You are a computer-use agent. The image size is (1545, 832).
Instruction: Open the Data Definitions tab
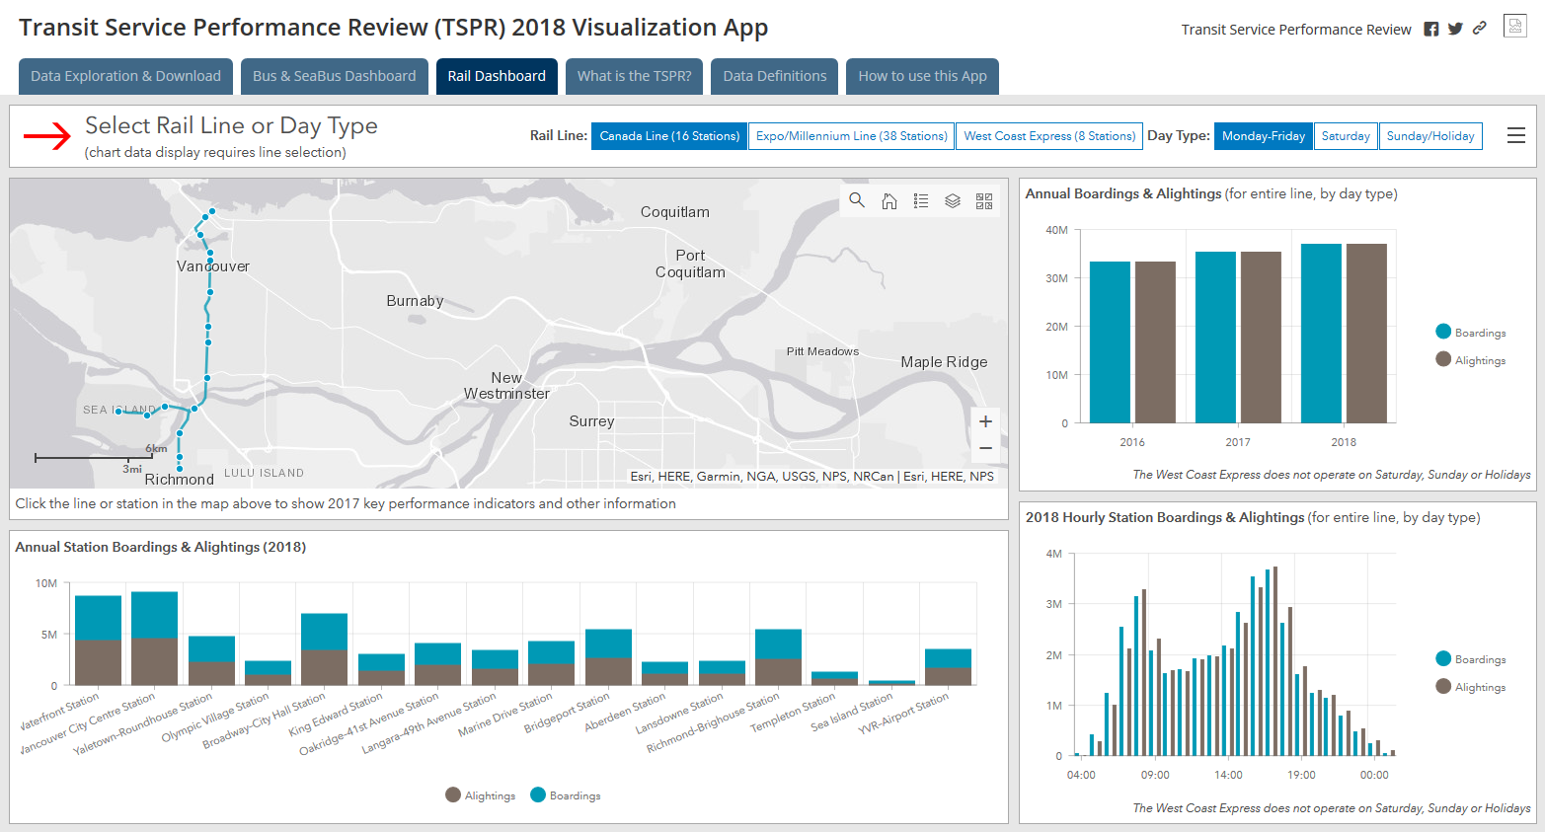click(774, 76)
